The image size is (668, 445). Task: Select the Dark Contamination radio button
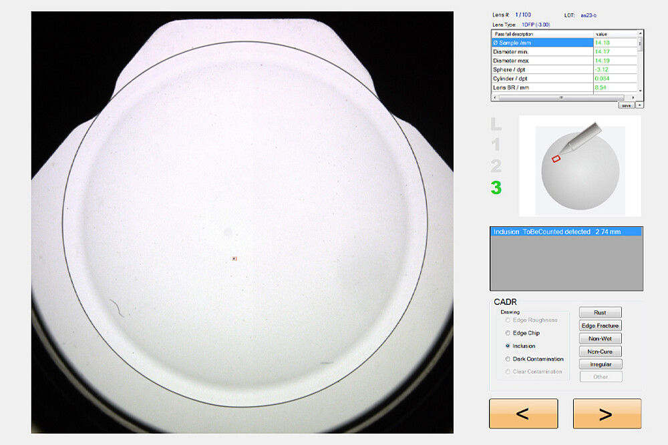508,359
